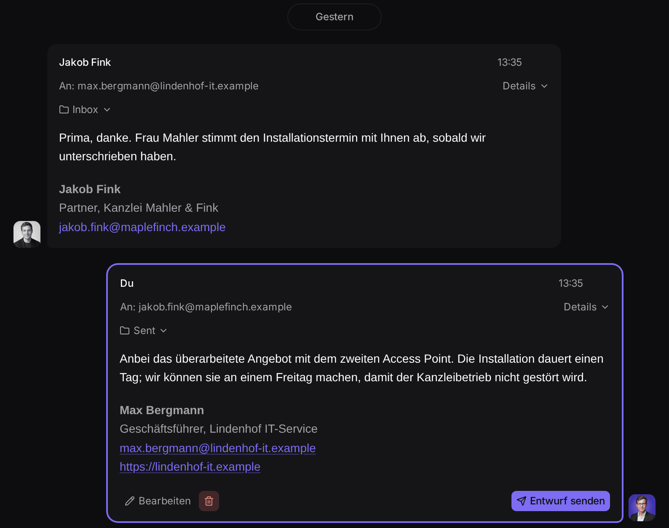Delete the draft with the trash icon
This screenshot has width=669, height=528.
point(209,501)
